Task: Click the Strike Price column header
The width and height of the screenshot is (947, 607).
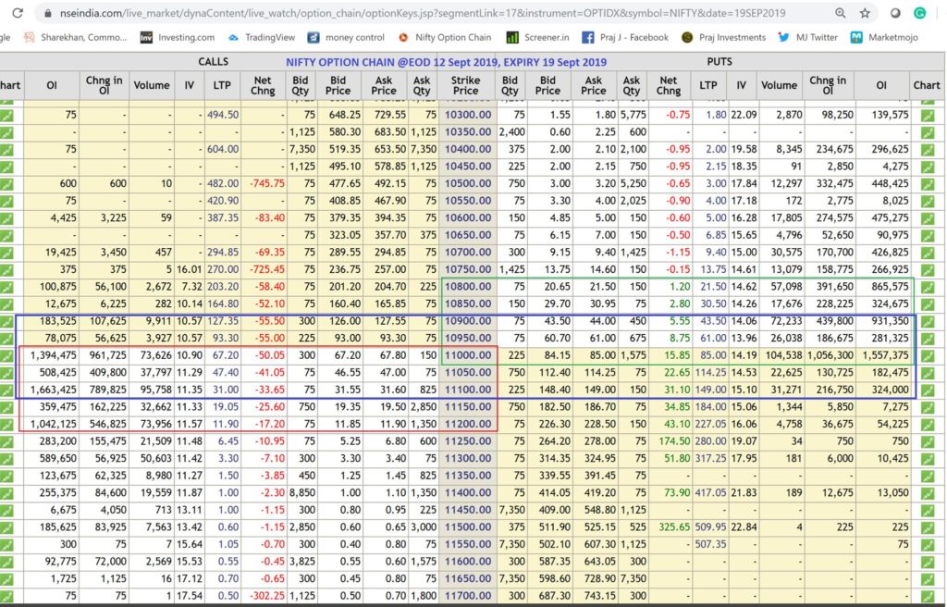Action: pos(466,85)
